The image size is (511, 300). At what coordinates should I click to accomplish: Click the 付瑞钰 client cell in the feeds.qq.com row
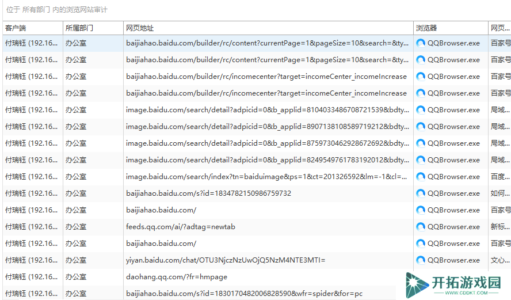click(x=31, y=227)
